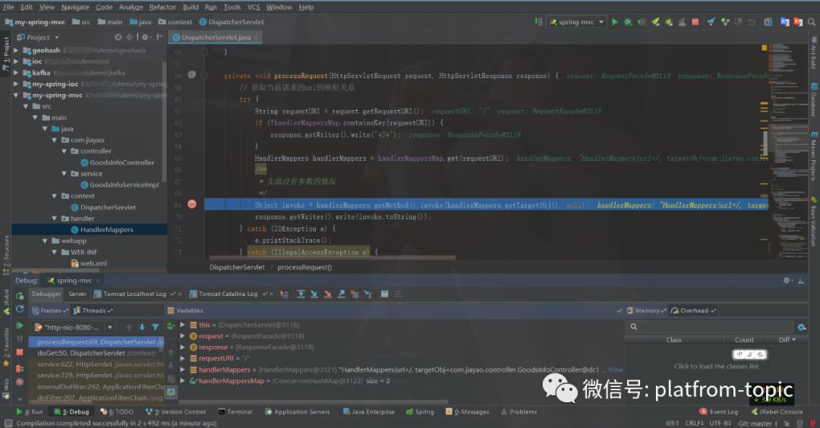Click the processRequest() breadcrumb
The image size is (820, 428).
304,267
